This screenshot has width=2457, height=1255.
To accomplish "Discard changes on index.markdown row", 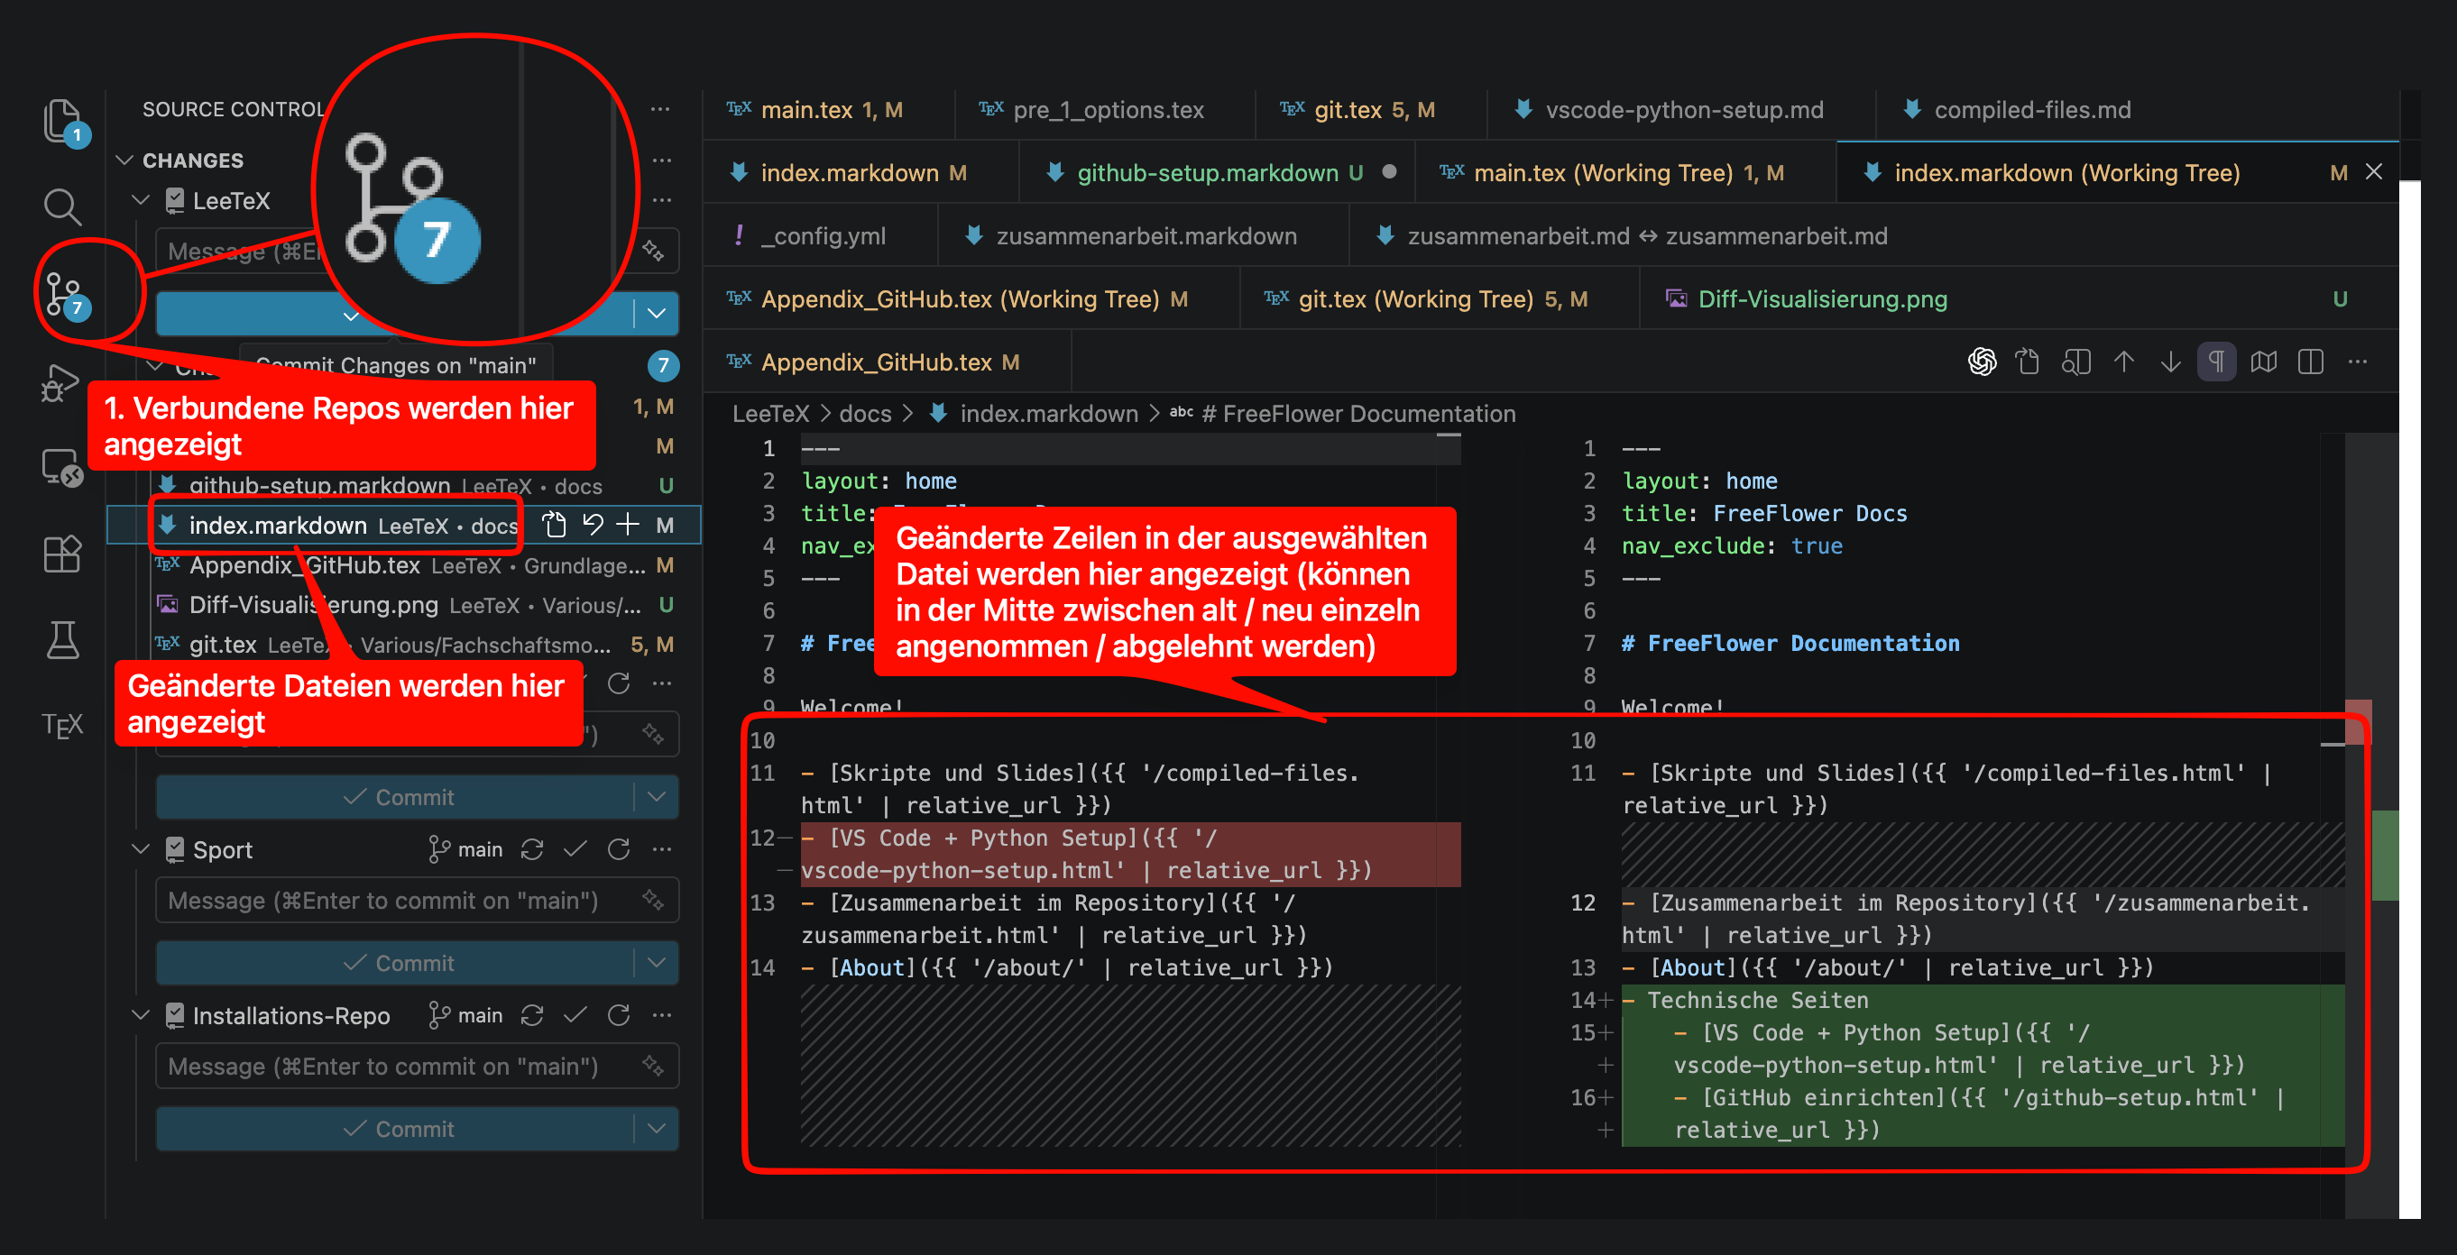I will point(593,525).
